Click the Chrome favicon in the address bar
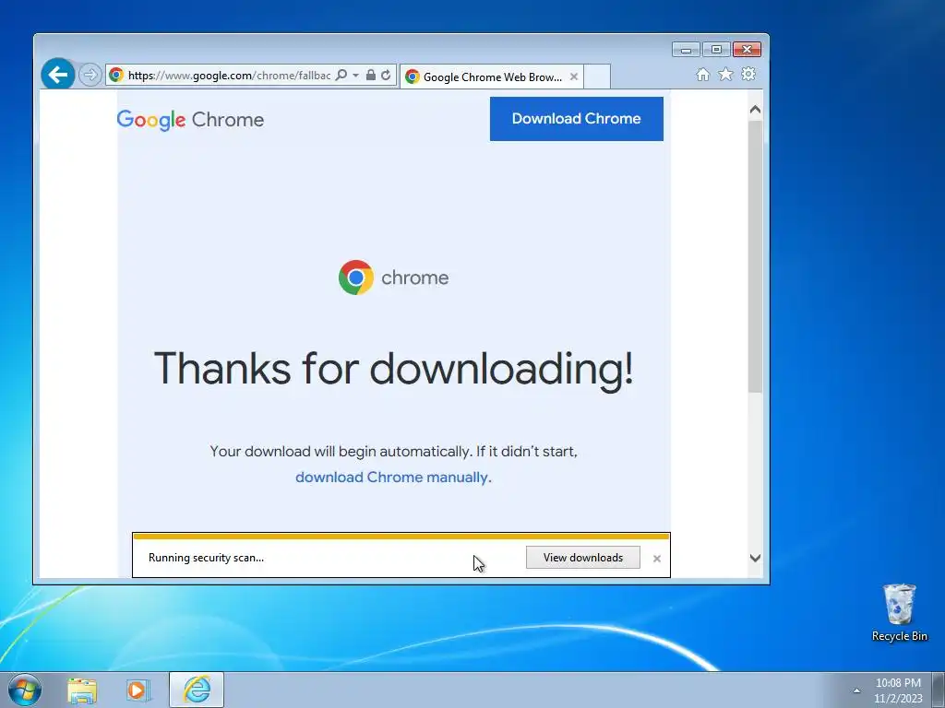Image resolution: width=945 pixels, height=708 pixels. tap(116, 75)
